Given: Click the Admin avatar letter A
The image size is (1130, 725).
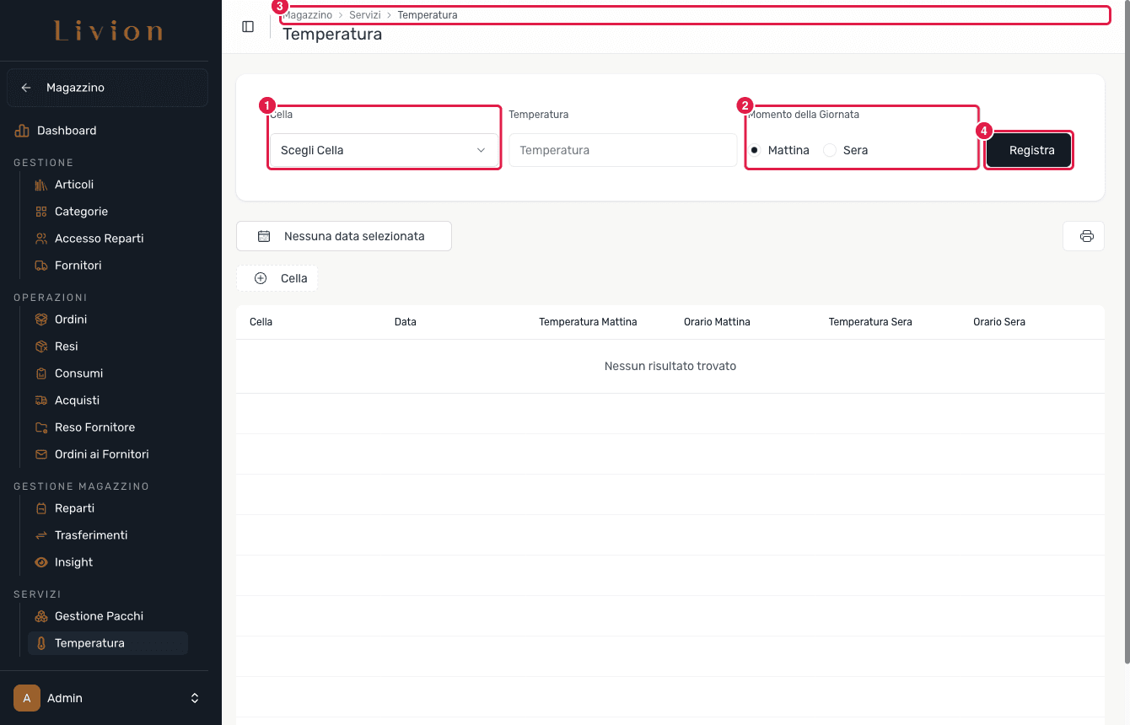Looking at the screenshot, I should 27,698.
